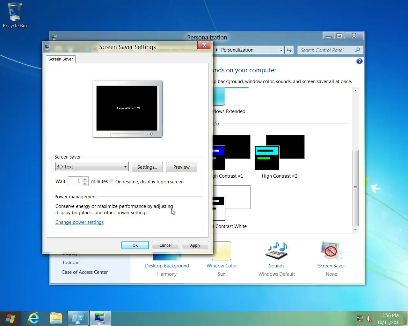
Task: Open the Recycle Bin desktop icon
Action: [x=15, y=15]
